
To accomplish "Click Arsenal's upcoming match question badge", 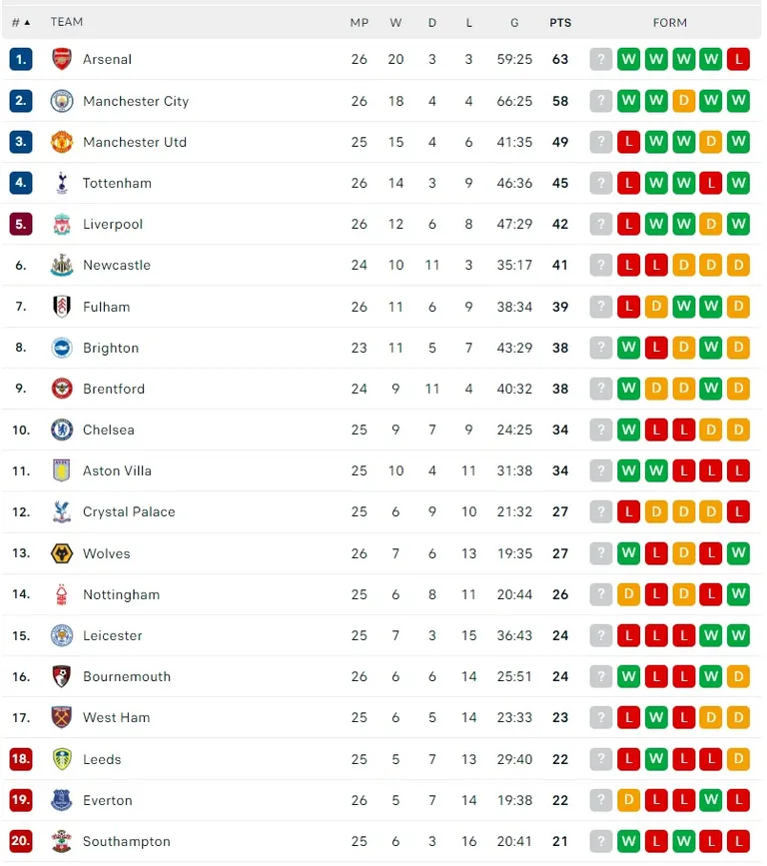I will pos(601,59).
